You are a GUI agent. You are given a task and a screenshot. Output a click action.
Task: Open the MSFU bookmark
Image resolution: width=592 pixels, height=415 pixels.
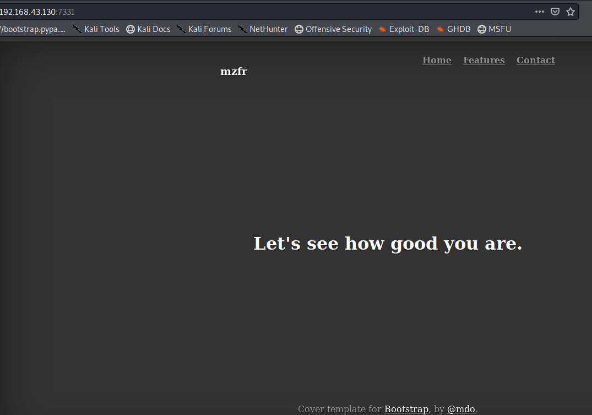point(494,29)
